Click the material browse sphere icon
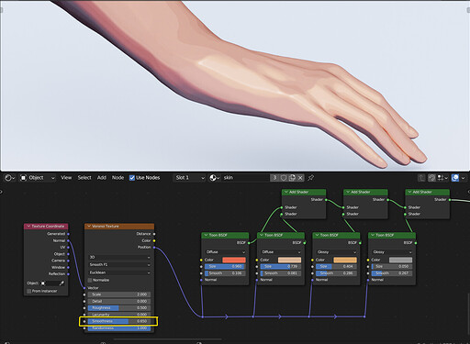 coord(215,178)
